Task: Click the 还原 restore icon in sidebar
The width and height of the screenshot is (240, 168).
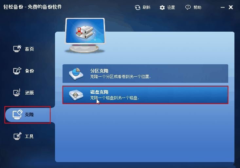Action: point(17,93)
